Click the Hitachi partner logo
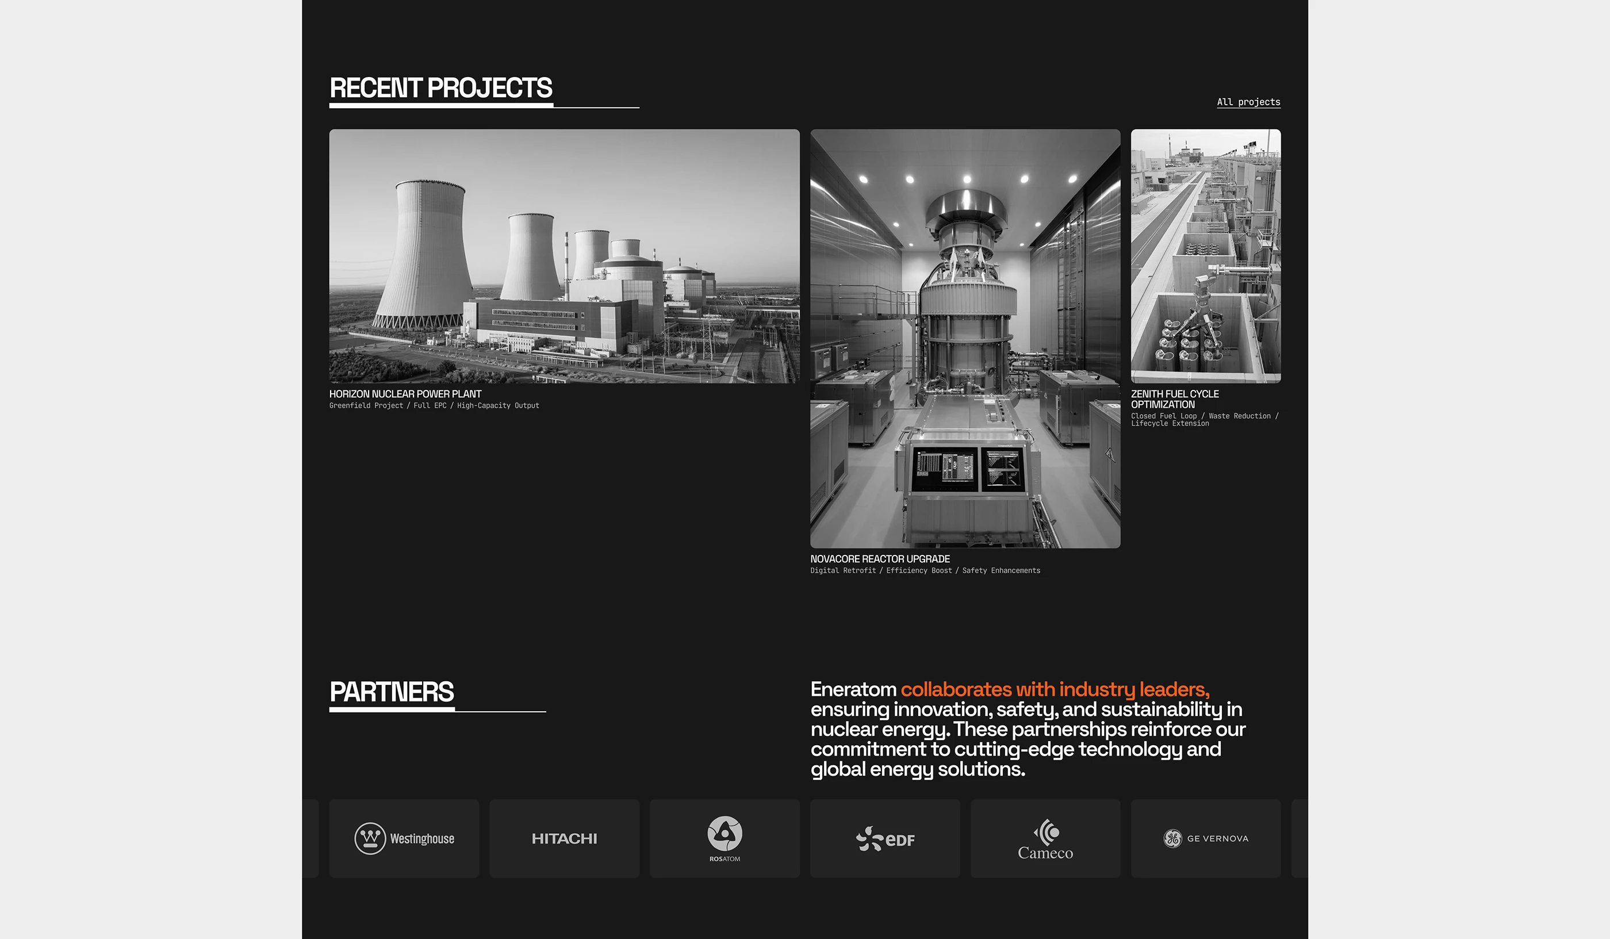This screenshot has height=939, width=1610. tap(564, 838)
